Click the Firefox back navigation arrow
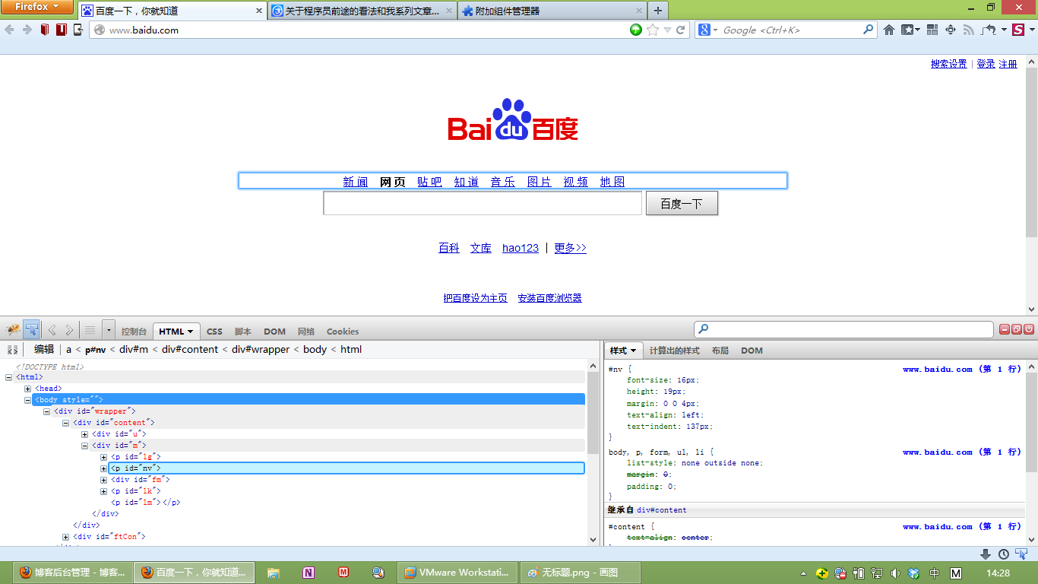This screenshot has width=1038, height=584. tap(9, 30)
